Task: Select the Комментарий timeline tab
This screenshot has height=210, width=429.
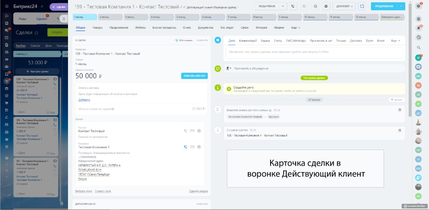Action: pos(248,41)
